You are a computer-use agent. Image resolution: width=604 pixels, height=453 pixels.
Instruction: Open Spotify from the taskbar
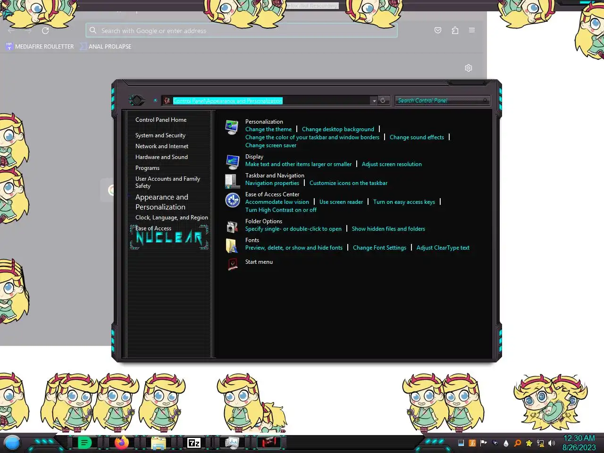pos(84,443)
